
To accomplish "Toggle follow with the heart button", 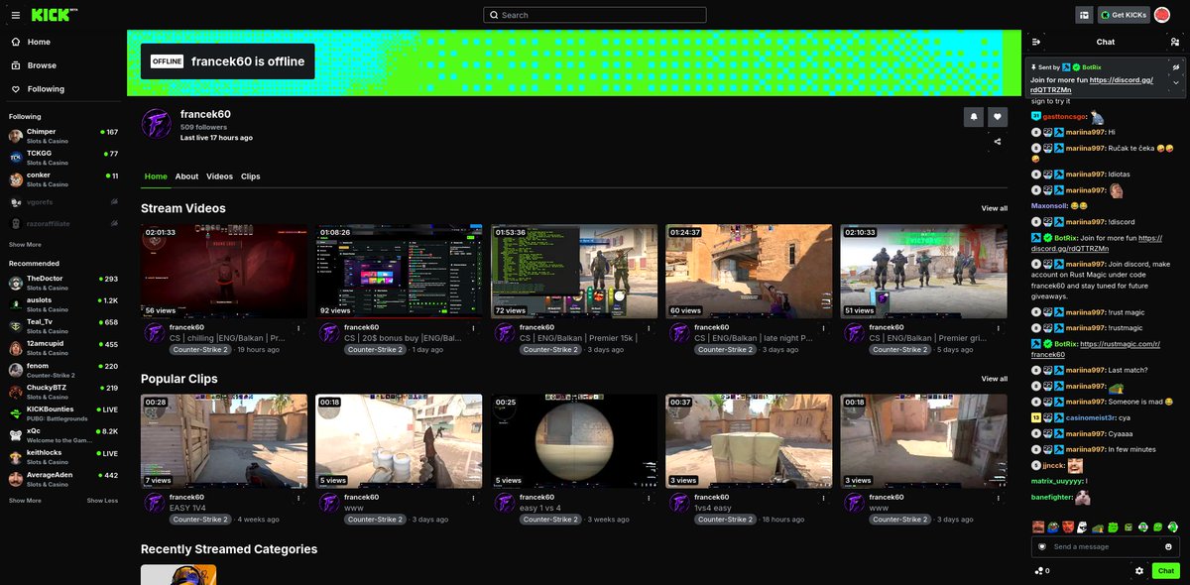I will point(998,117).
